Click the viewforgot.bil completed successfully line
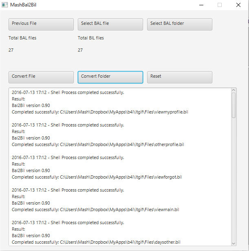This screenshot has width=249, height=251. tap(97, 177)
